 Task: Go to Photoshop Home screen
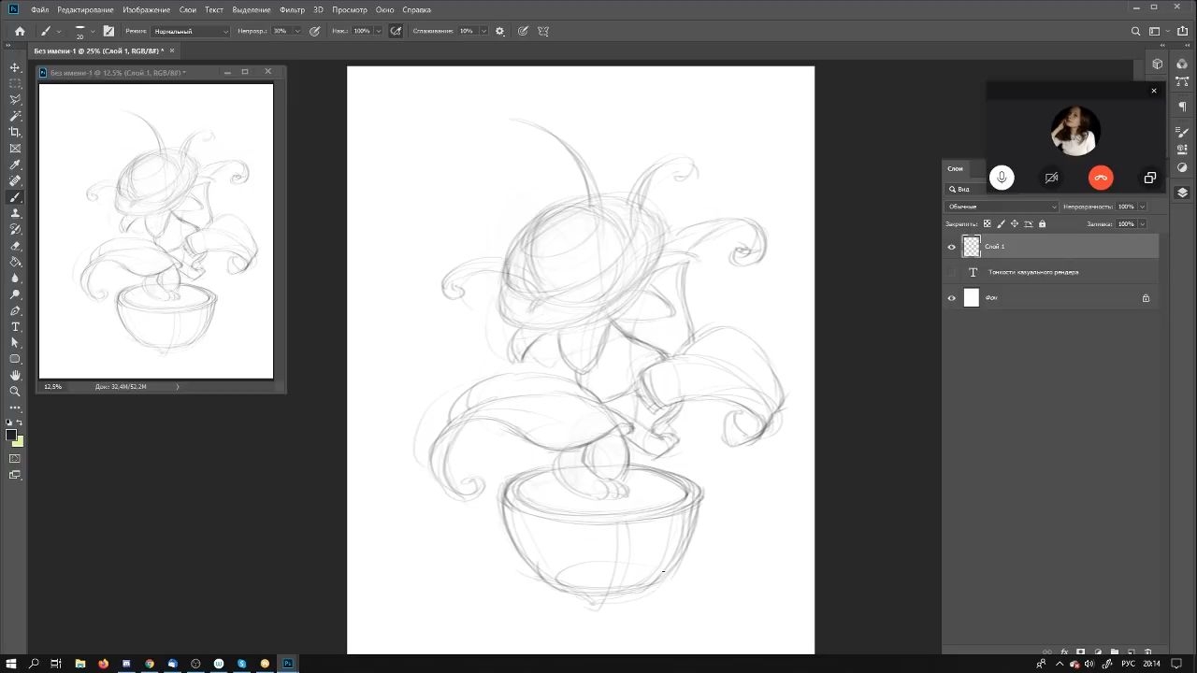point(20,31)
